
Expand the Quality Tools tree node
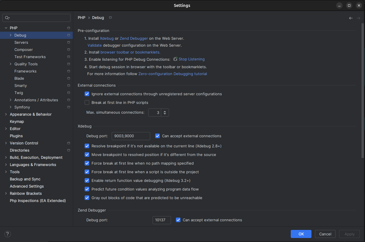point(11,64)
